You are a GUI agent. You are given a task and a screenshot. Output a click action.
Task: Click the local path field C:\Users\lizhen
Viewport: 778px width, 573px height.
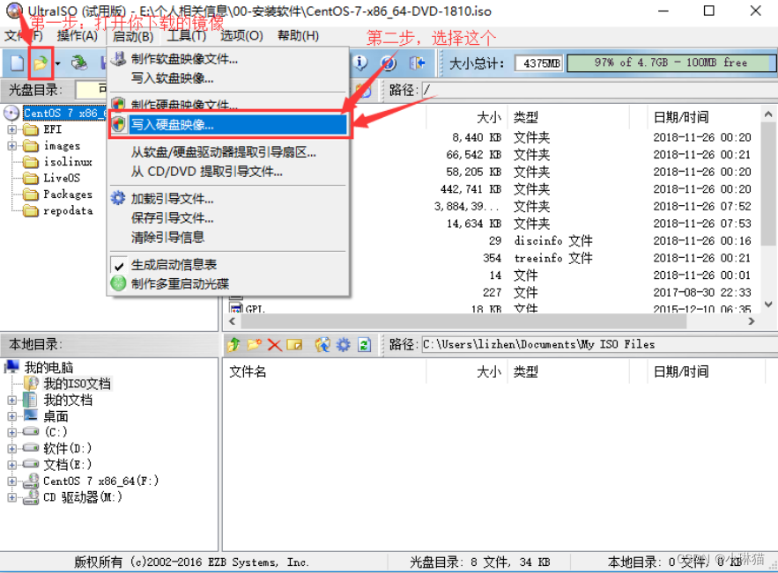pos(599,344)
